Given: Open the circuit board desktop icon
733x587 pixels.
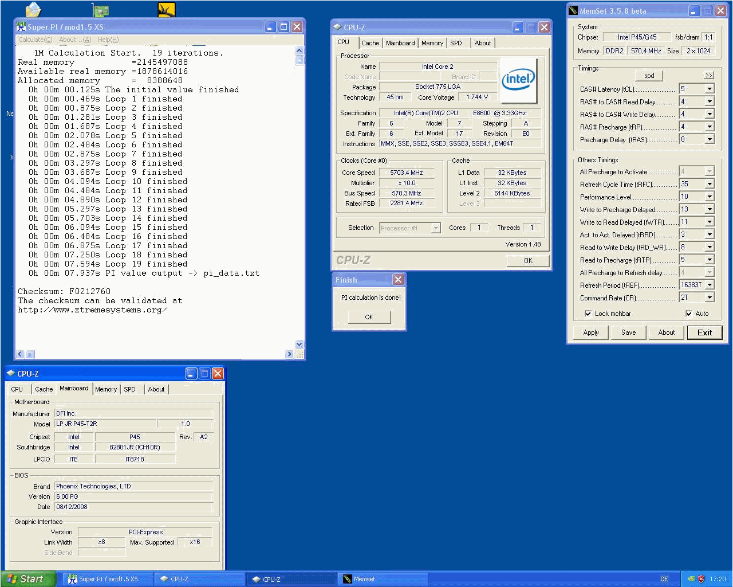Looking at the screenshot, I should tap(101, 10).
